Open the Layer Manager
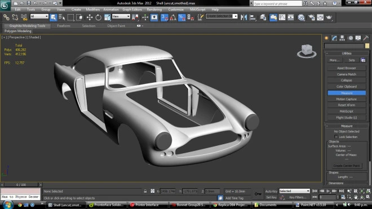Image resolution: width=372 pixels, height=209 pixels. pos(263,17)
